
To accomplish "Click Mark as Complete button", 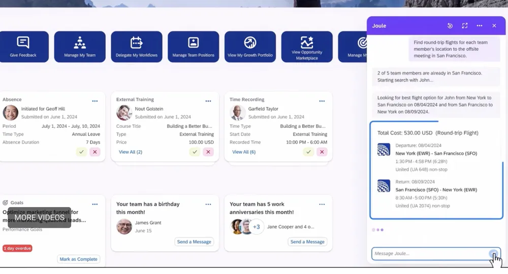I will 78,259.
